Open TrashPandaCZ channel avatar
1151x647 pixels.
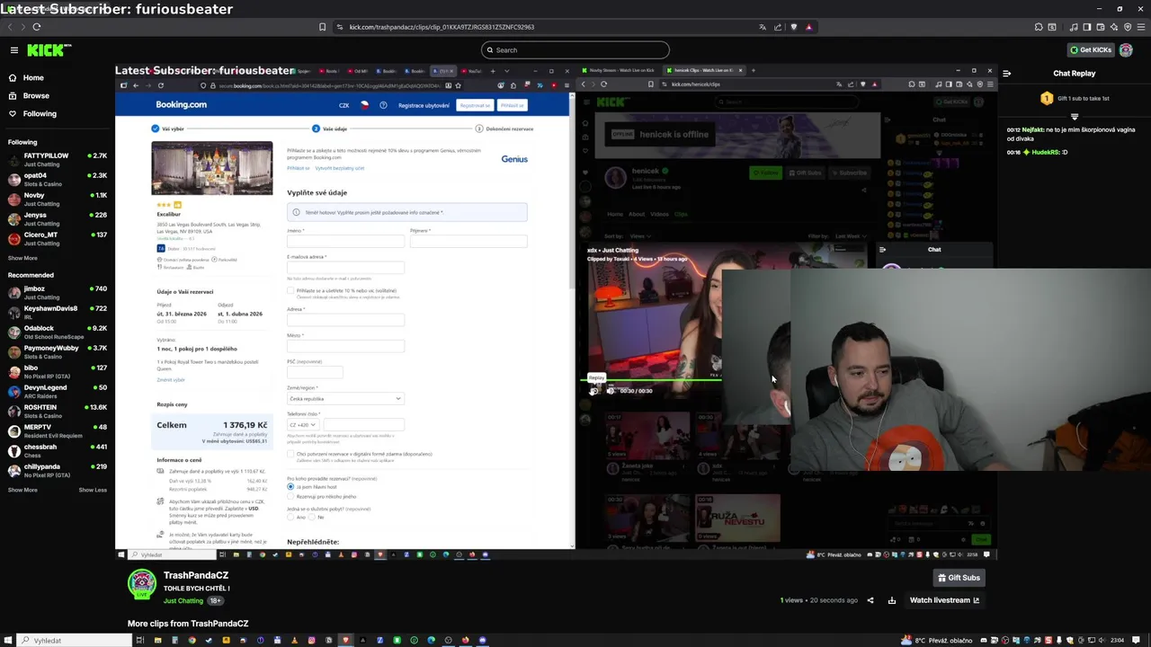[x=142, y=584]
